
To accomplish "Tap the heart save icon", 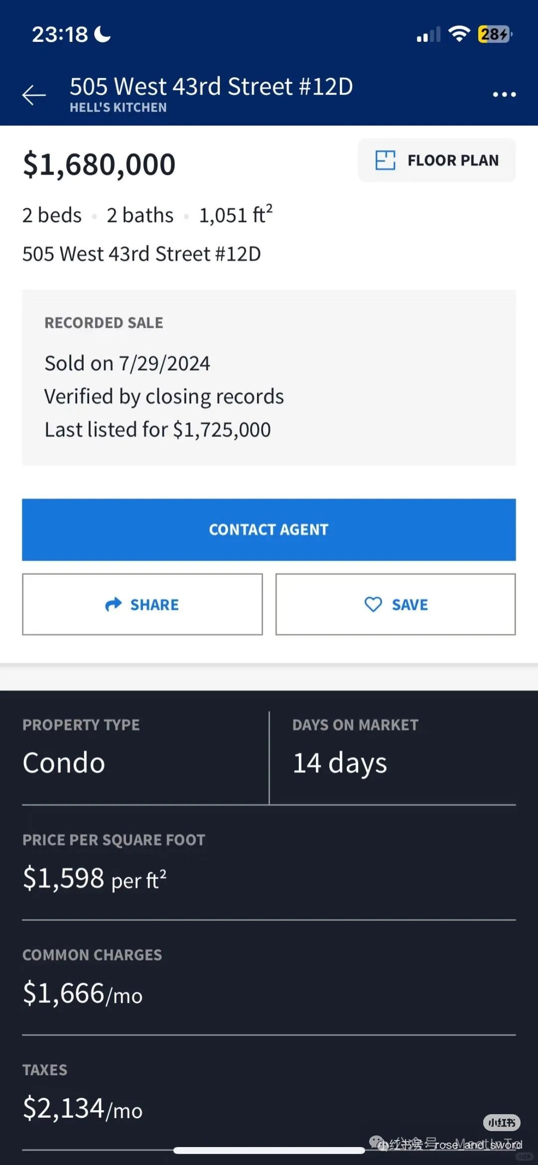I will (x=373, y=604).
